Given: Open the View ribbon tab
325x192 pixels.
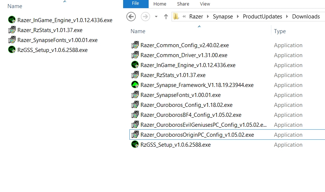Looking at the screenshot, I should [205, 4].
